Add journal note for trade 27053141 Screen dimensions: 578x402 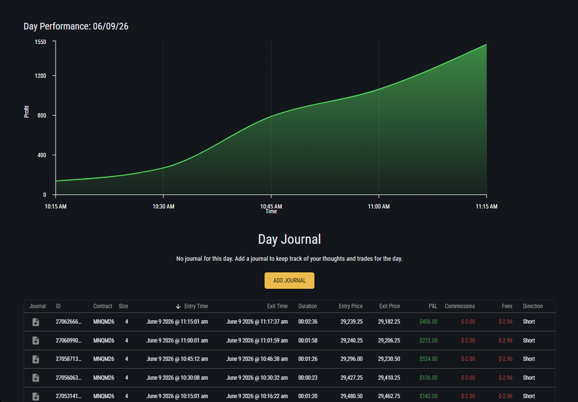36,397
